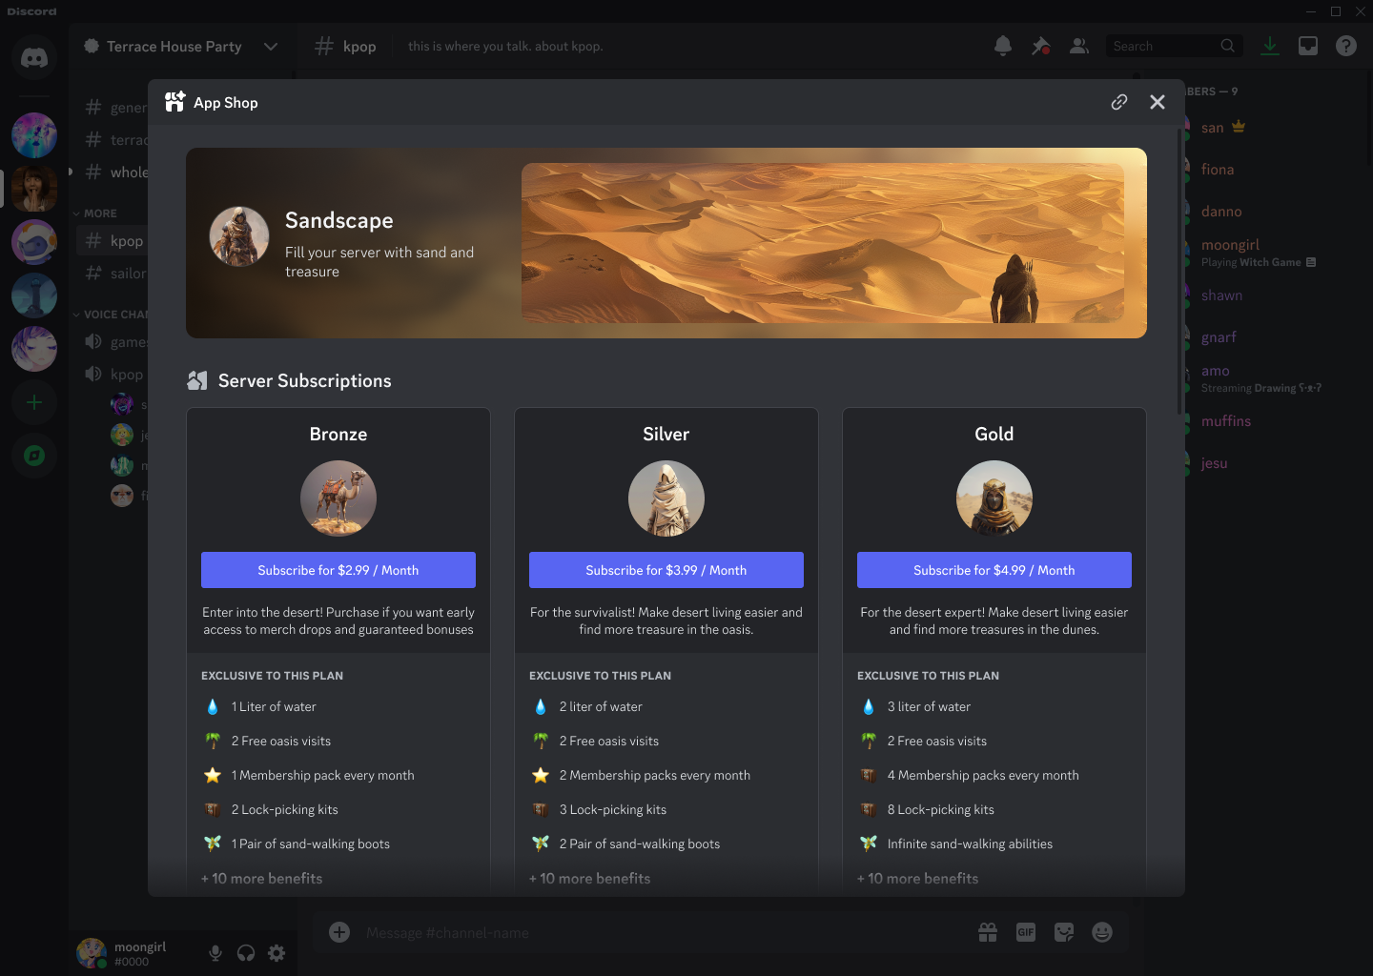Image resolution: width=1373 pixels, height=976 pixels.
Task: Toggle the member list visibility
Action: 1078,45
